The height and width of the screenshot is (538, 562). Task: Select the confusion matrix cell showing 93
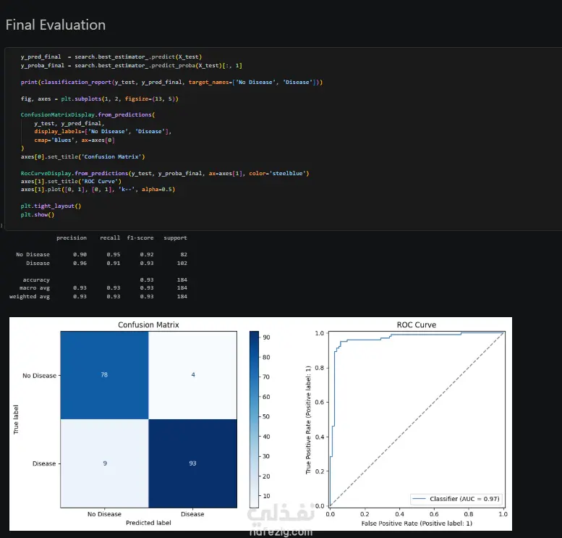coord(193,463)
